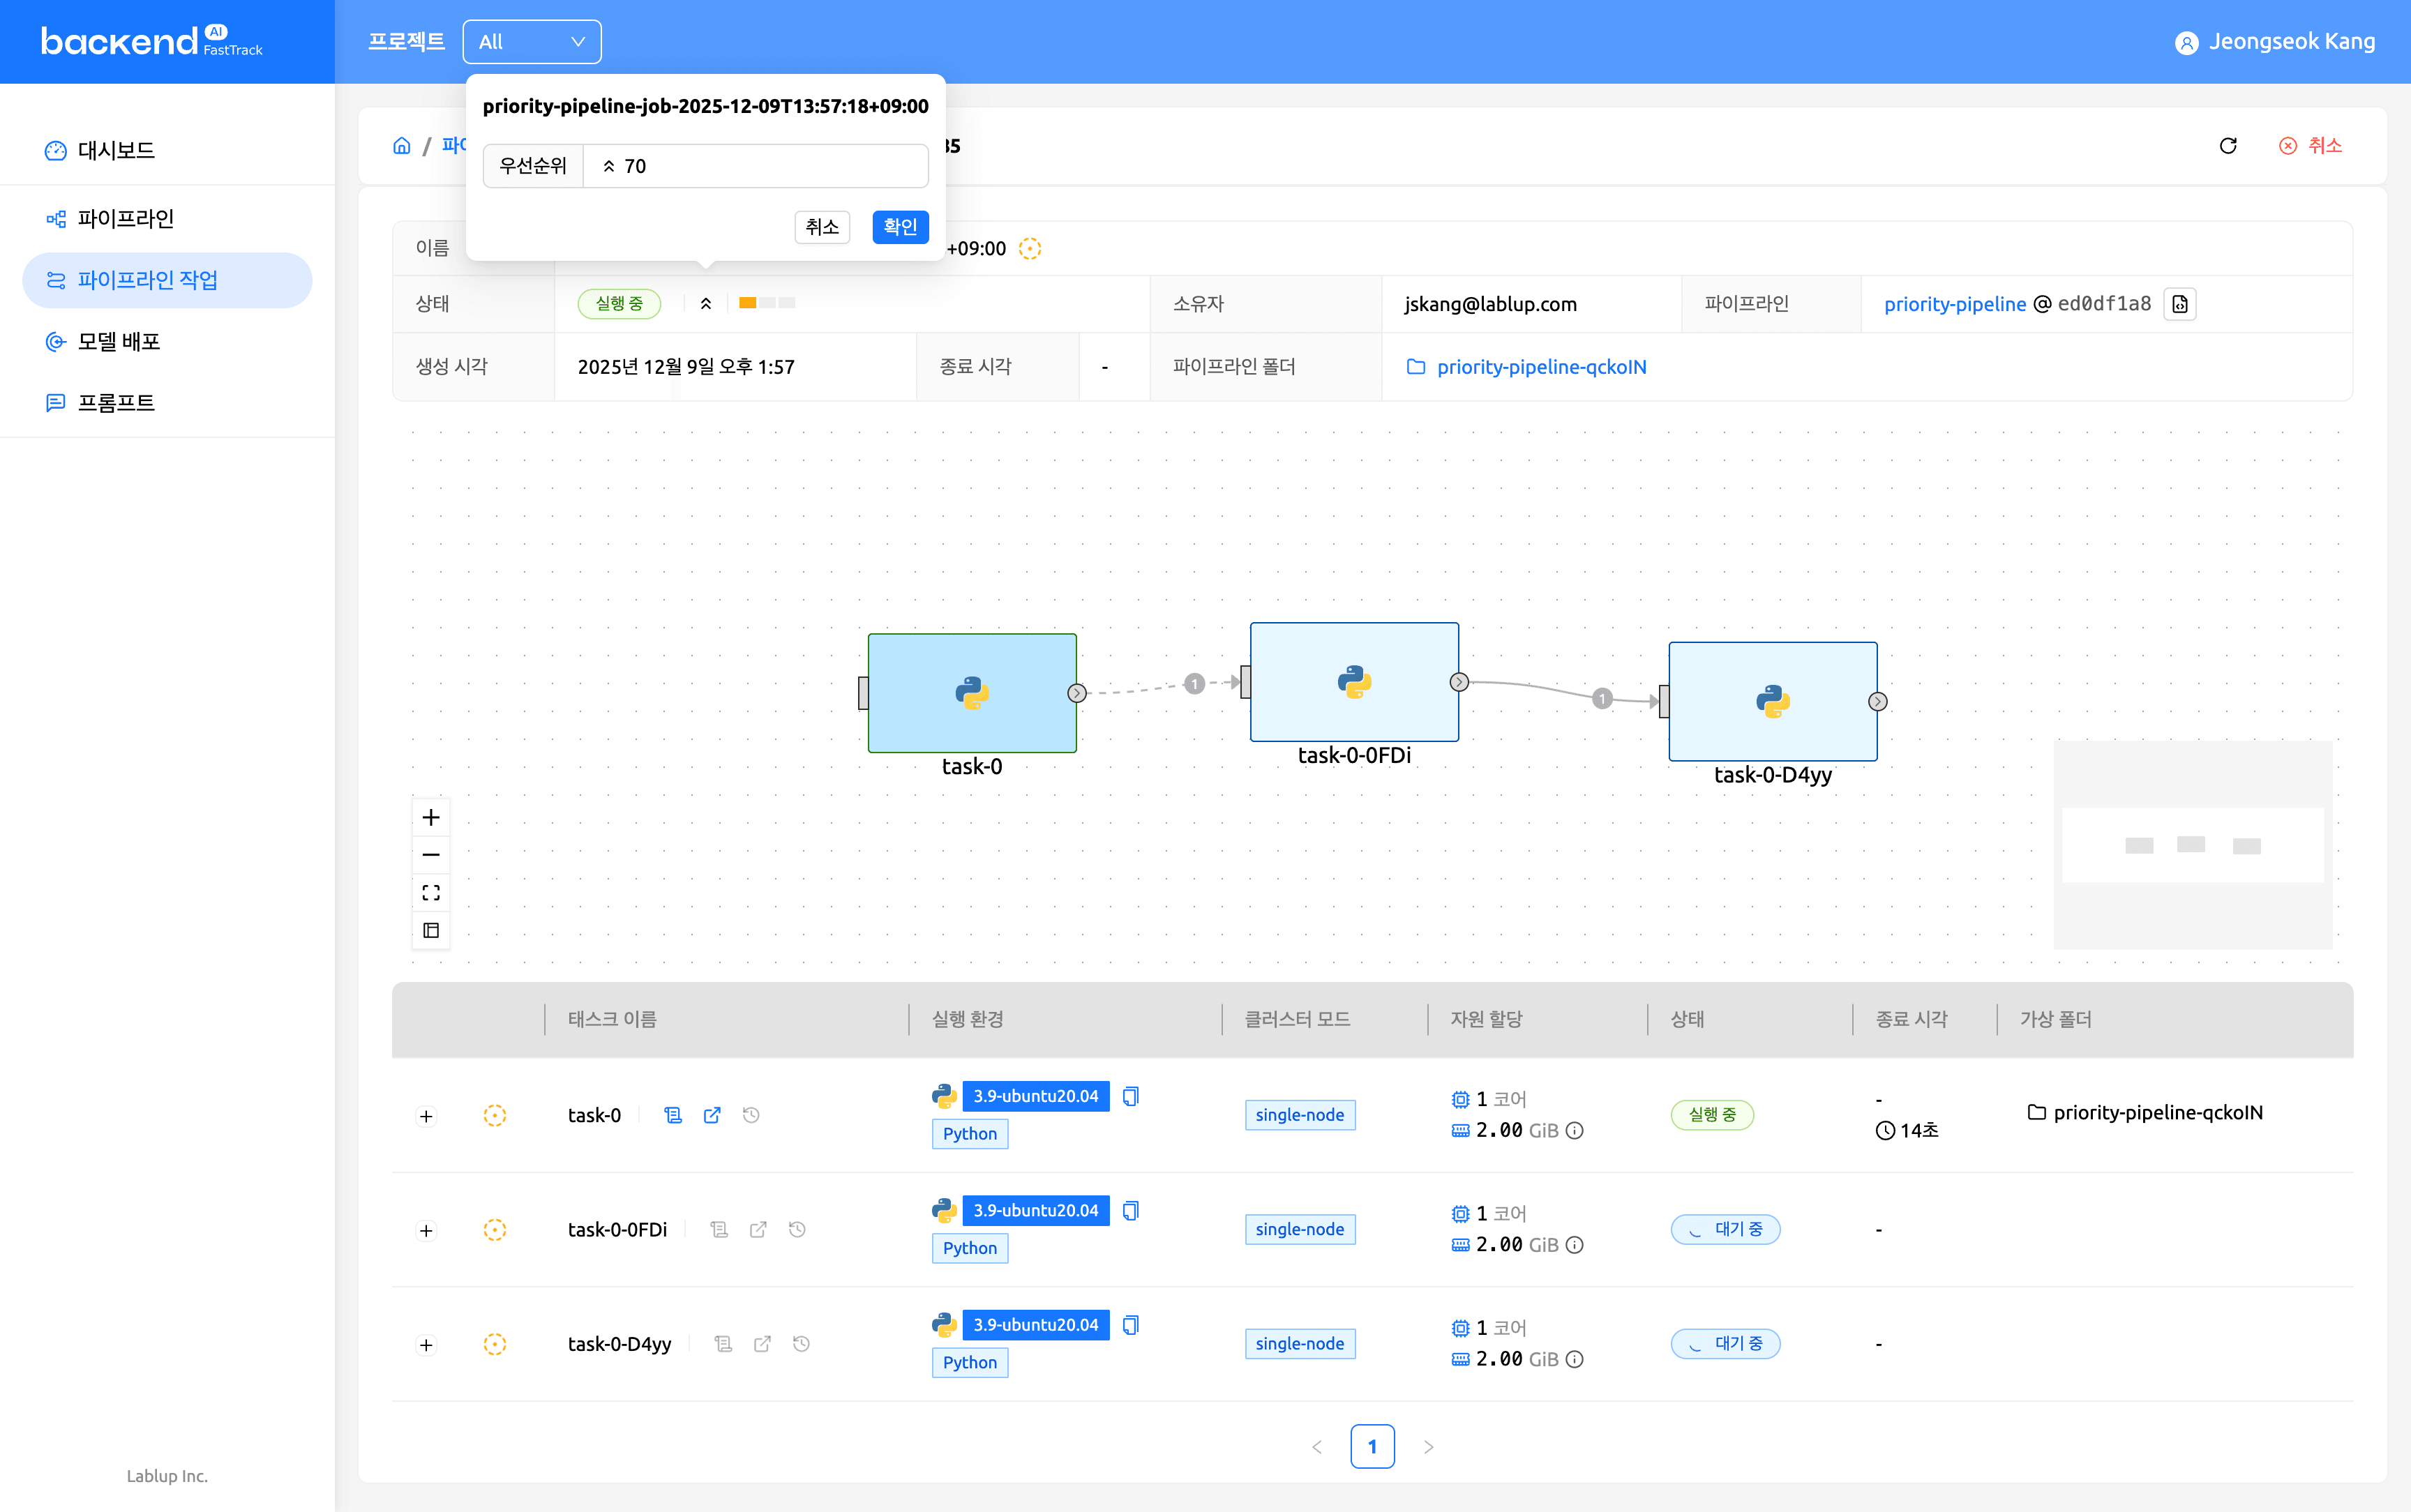Image resolution: width=2411 pixels, height=1512 pixels.
Task: Select the task-0-D4yy graph node
Action: pyautogui.click(x=1771, y=701)
